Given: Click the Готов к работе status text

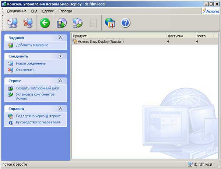Looking at the screenshot, I should tap(15, 164).
